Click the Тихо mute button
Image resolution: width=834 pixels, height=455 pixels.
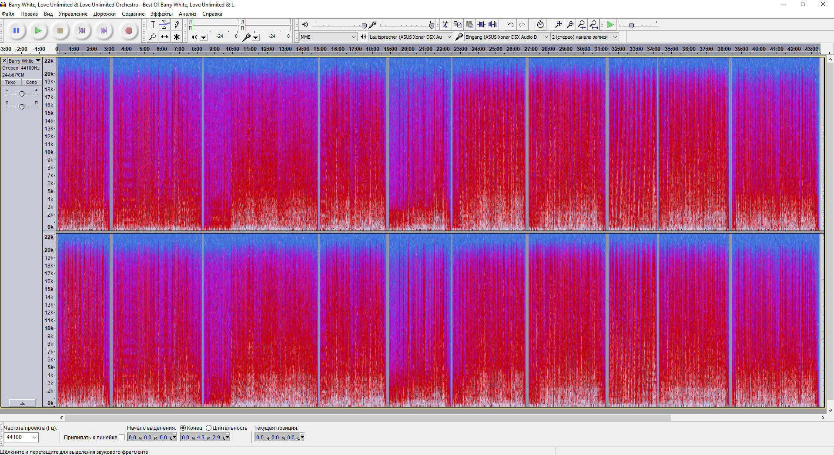[10, 82]
